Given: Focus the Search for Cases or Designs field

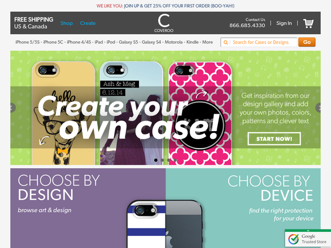Looking at the screenshot, I should pyautogui.click(x=259, y=42).
